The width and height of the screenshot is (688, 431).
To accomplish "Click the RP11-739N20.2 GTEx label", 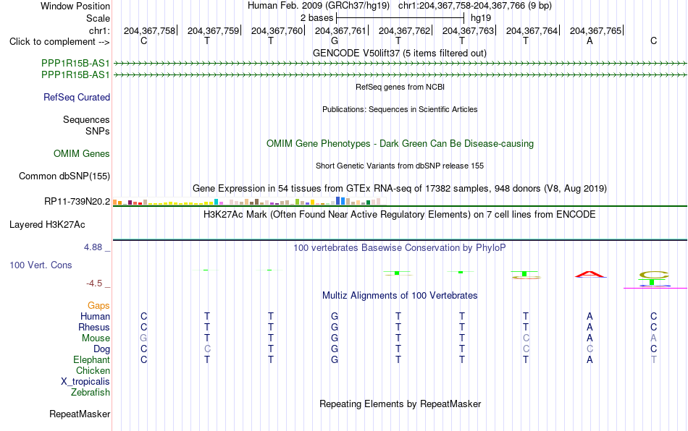I will click(77, 202).
